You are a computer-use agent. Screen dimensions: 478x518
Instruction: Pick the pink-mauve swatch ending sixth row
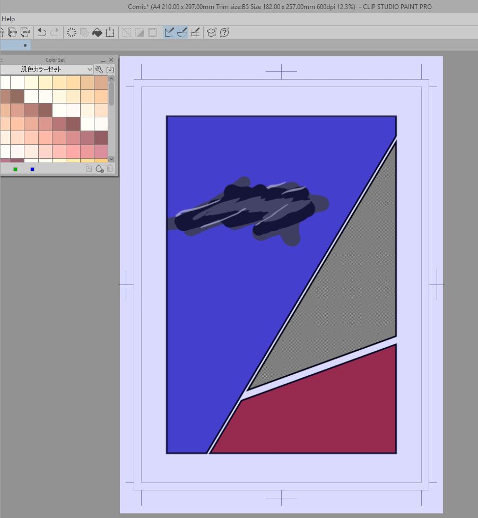(x=101, y=152)
